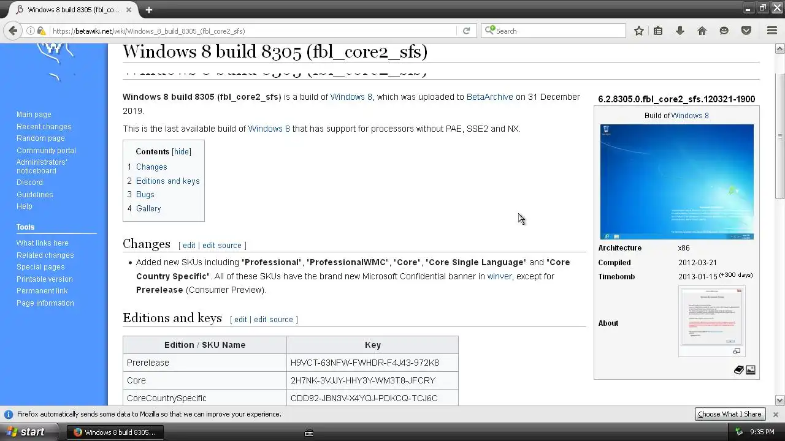Click Choose What I Share button

point(730,414)
